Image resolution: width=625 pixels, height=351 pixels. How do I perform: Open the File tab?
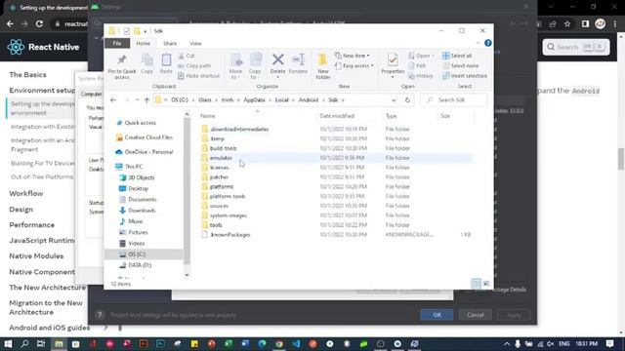[x=117, y=43]
